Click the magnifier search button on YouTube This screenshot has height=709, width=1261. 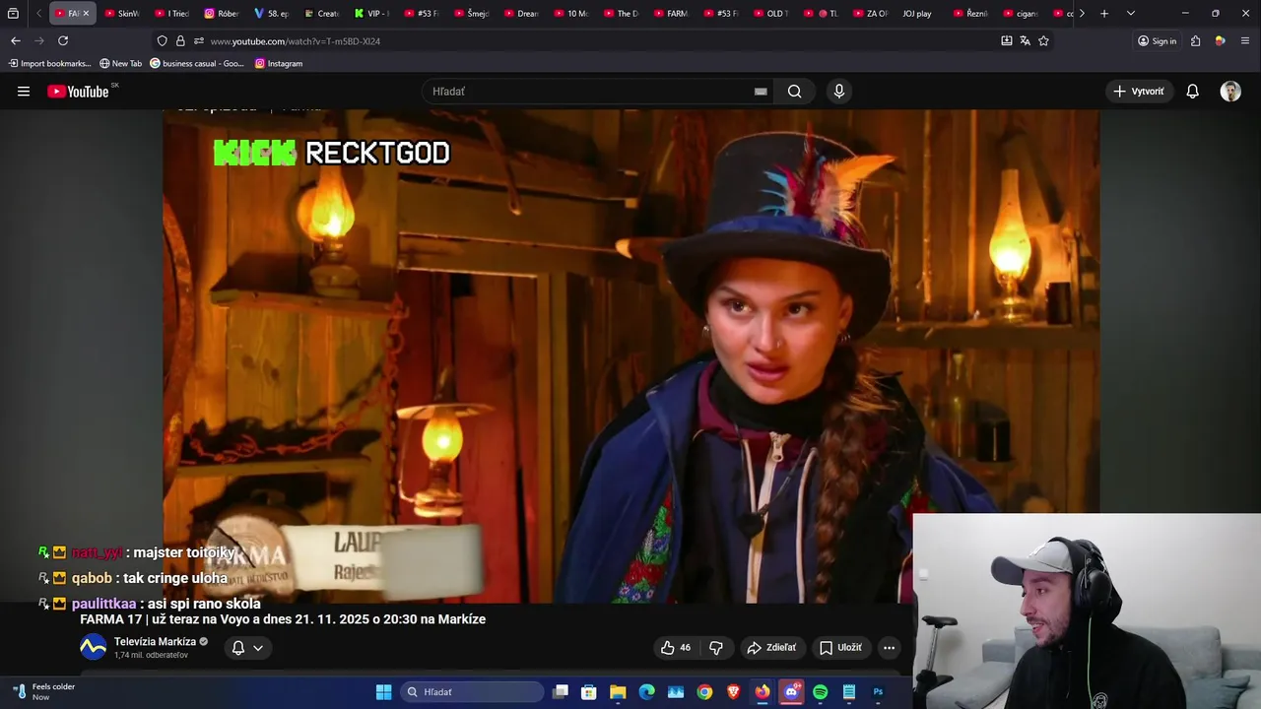point(795,92)
